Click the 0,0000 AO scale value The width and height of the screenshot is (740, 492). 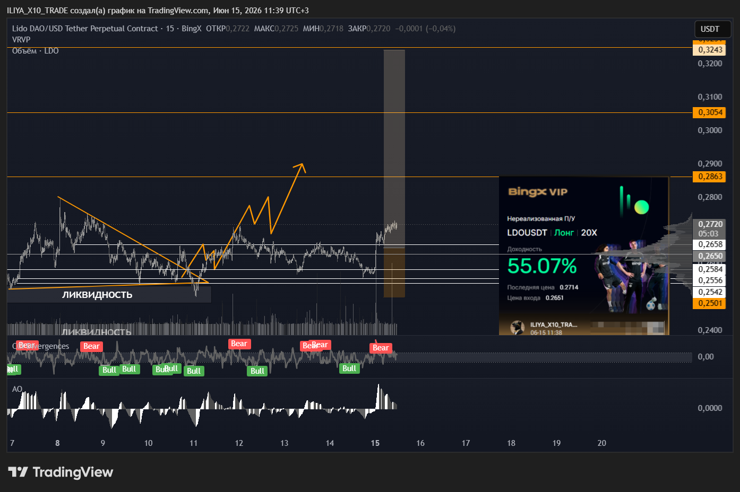click(x=710, y=408)
